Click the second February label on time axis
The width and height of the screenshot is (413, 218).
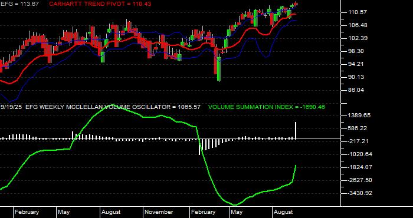click(x=203, y=212)
